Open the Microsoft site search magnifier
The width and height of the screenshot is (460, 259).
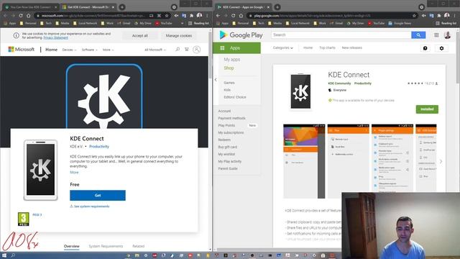(x=178, y=50)
